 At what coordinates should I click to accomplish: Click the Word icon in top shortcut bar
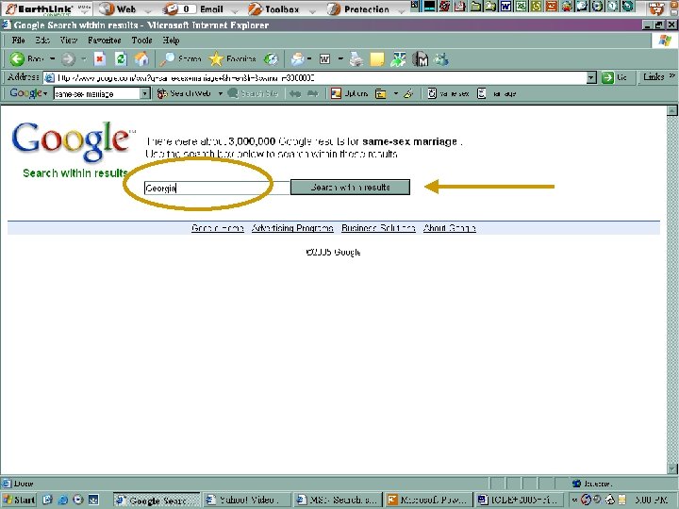(x=505, y=6)
